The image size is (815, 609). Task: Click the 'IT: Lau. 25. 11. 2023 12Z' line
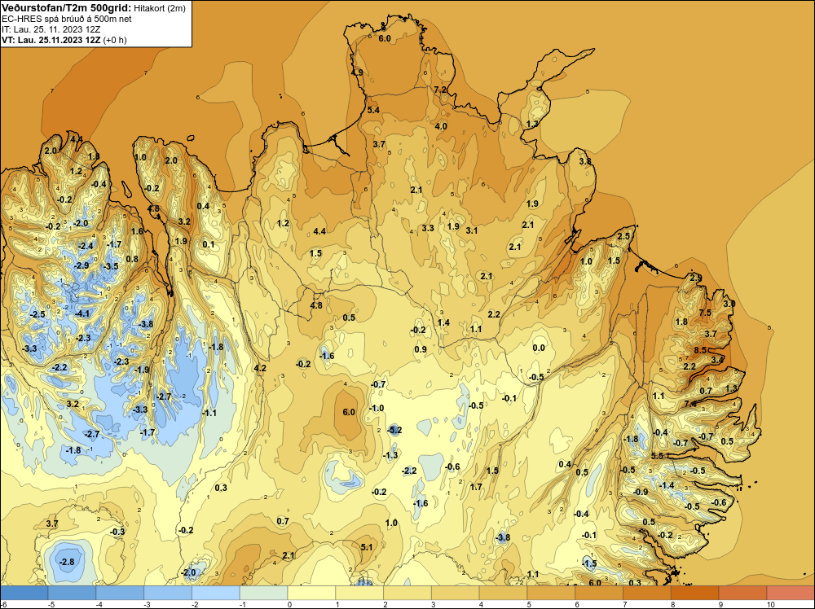click(51, 29)
